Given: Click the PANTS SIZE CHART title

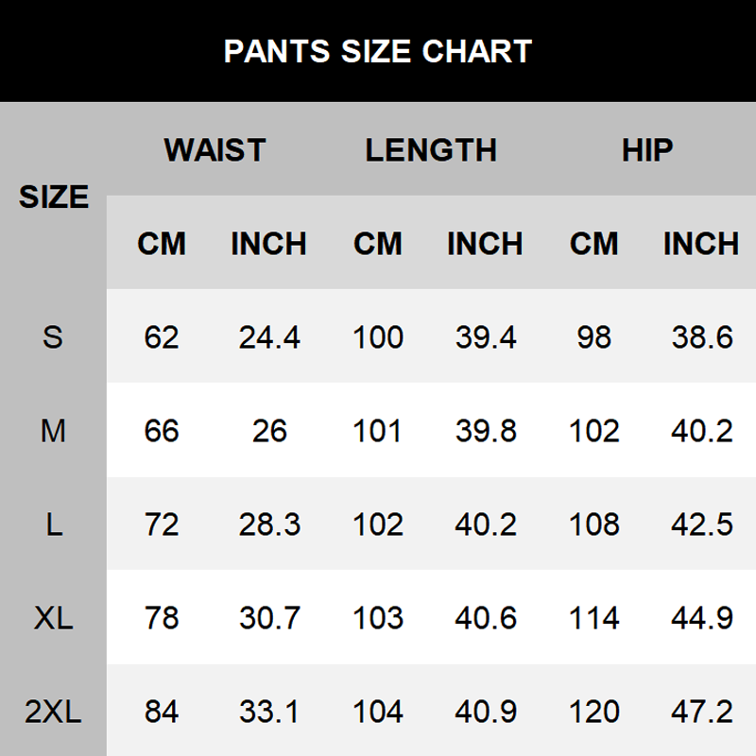Looking at the screenshot, I should (378, 51).
